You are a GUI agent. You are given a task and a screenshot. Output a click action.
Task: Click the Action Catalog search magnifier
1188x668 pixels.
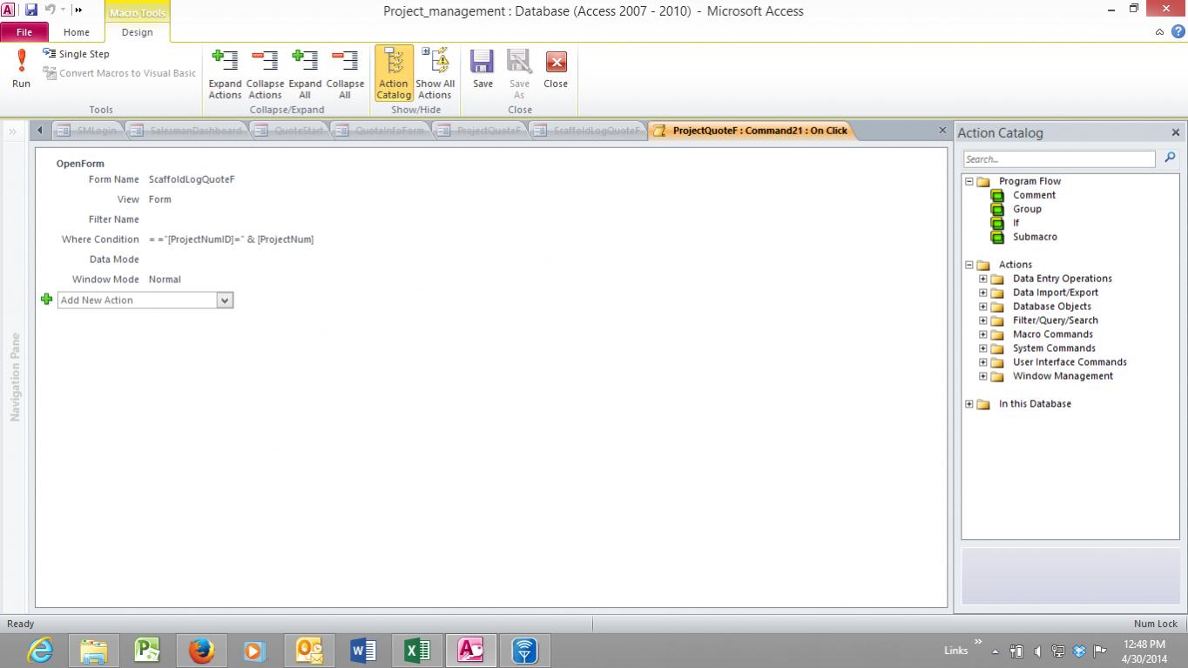pos(1170,158)
